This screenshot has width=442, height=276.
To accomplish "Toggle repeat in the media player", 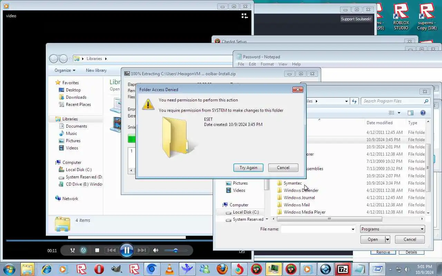I will [83, 250].
